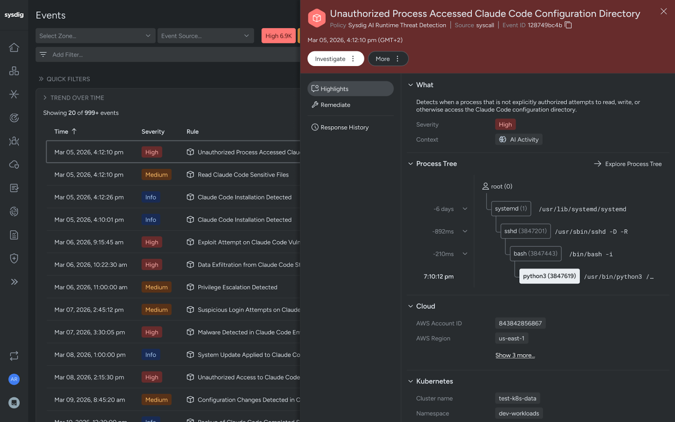Screen dimensions: 675x422
Task: Click the us-east-1 region value
Action: pos(511,338)
